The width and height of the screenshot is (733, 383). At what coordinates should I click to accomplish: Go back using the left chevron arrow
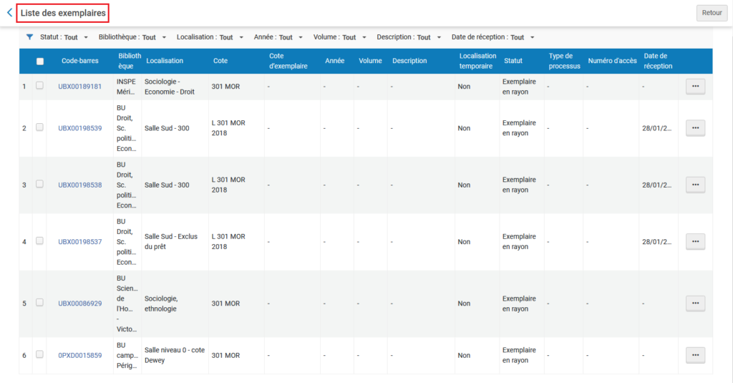(x=9, y=13)
